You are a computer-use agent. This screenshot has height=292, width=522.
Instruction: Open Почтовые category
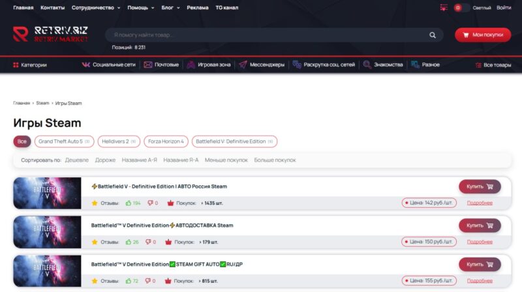[x=161, y=65]
